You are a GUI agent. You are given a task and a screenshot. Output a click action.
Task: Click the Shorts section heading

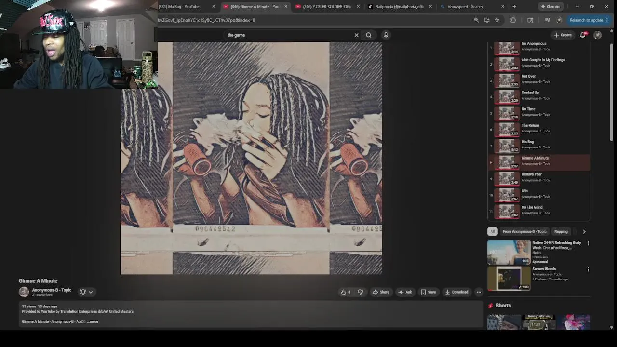pyautogui.click(x=503, y=306)
